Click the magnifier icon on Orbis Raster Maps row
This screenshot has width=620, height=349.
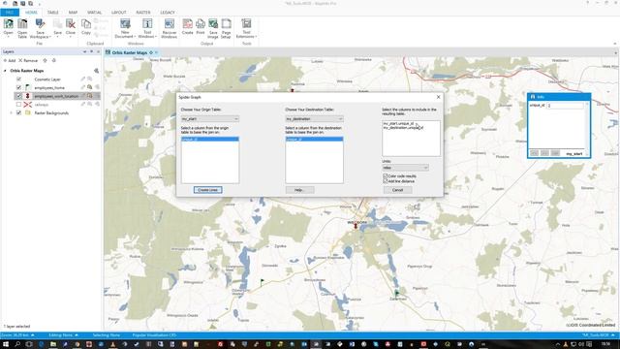(96, 71)
